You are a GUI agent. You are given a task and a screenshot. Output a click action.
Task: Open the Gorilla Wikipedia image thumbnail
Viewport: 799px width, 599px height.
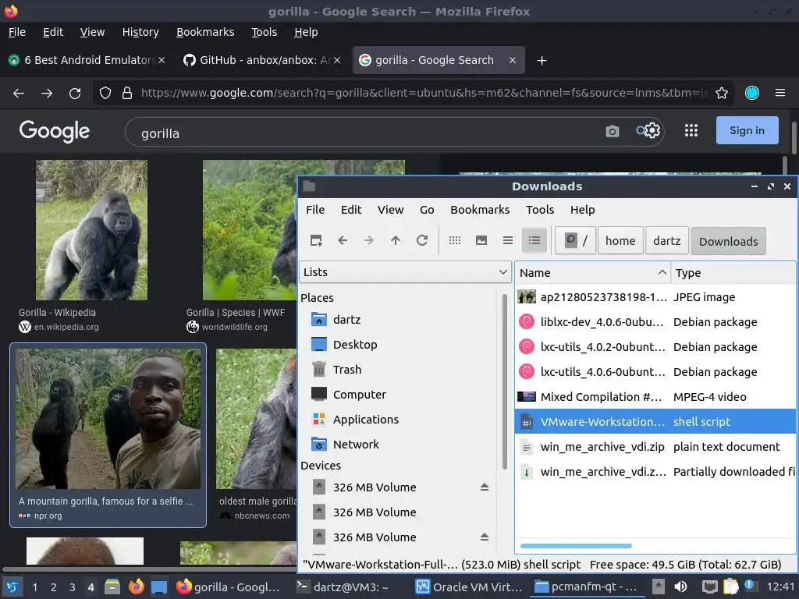[92, 230]
